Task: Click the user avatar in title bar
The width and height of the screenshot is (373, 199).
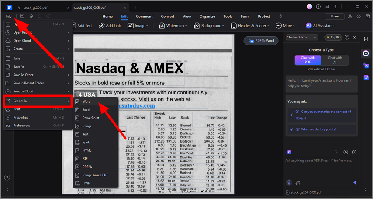Action: [x=310, y=7]
